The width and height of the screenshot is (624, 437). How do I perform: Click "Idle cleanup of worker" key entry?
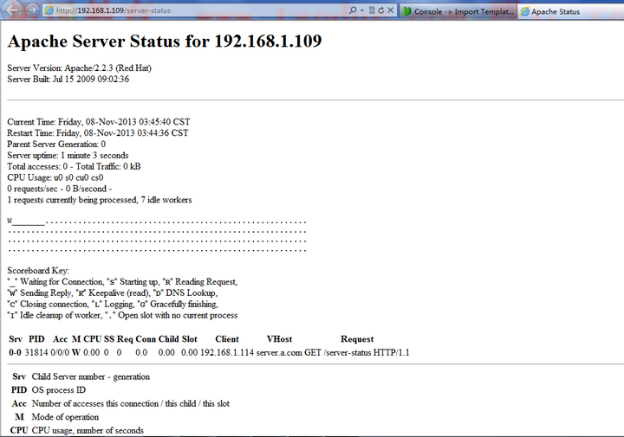point(54,315)
